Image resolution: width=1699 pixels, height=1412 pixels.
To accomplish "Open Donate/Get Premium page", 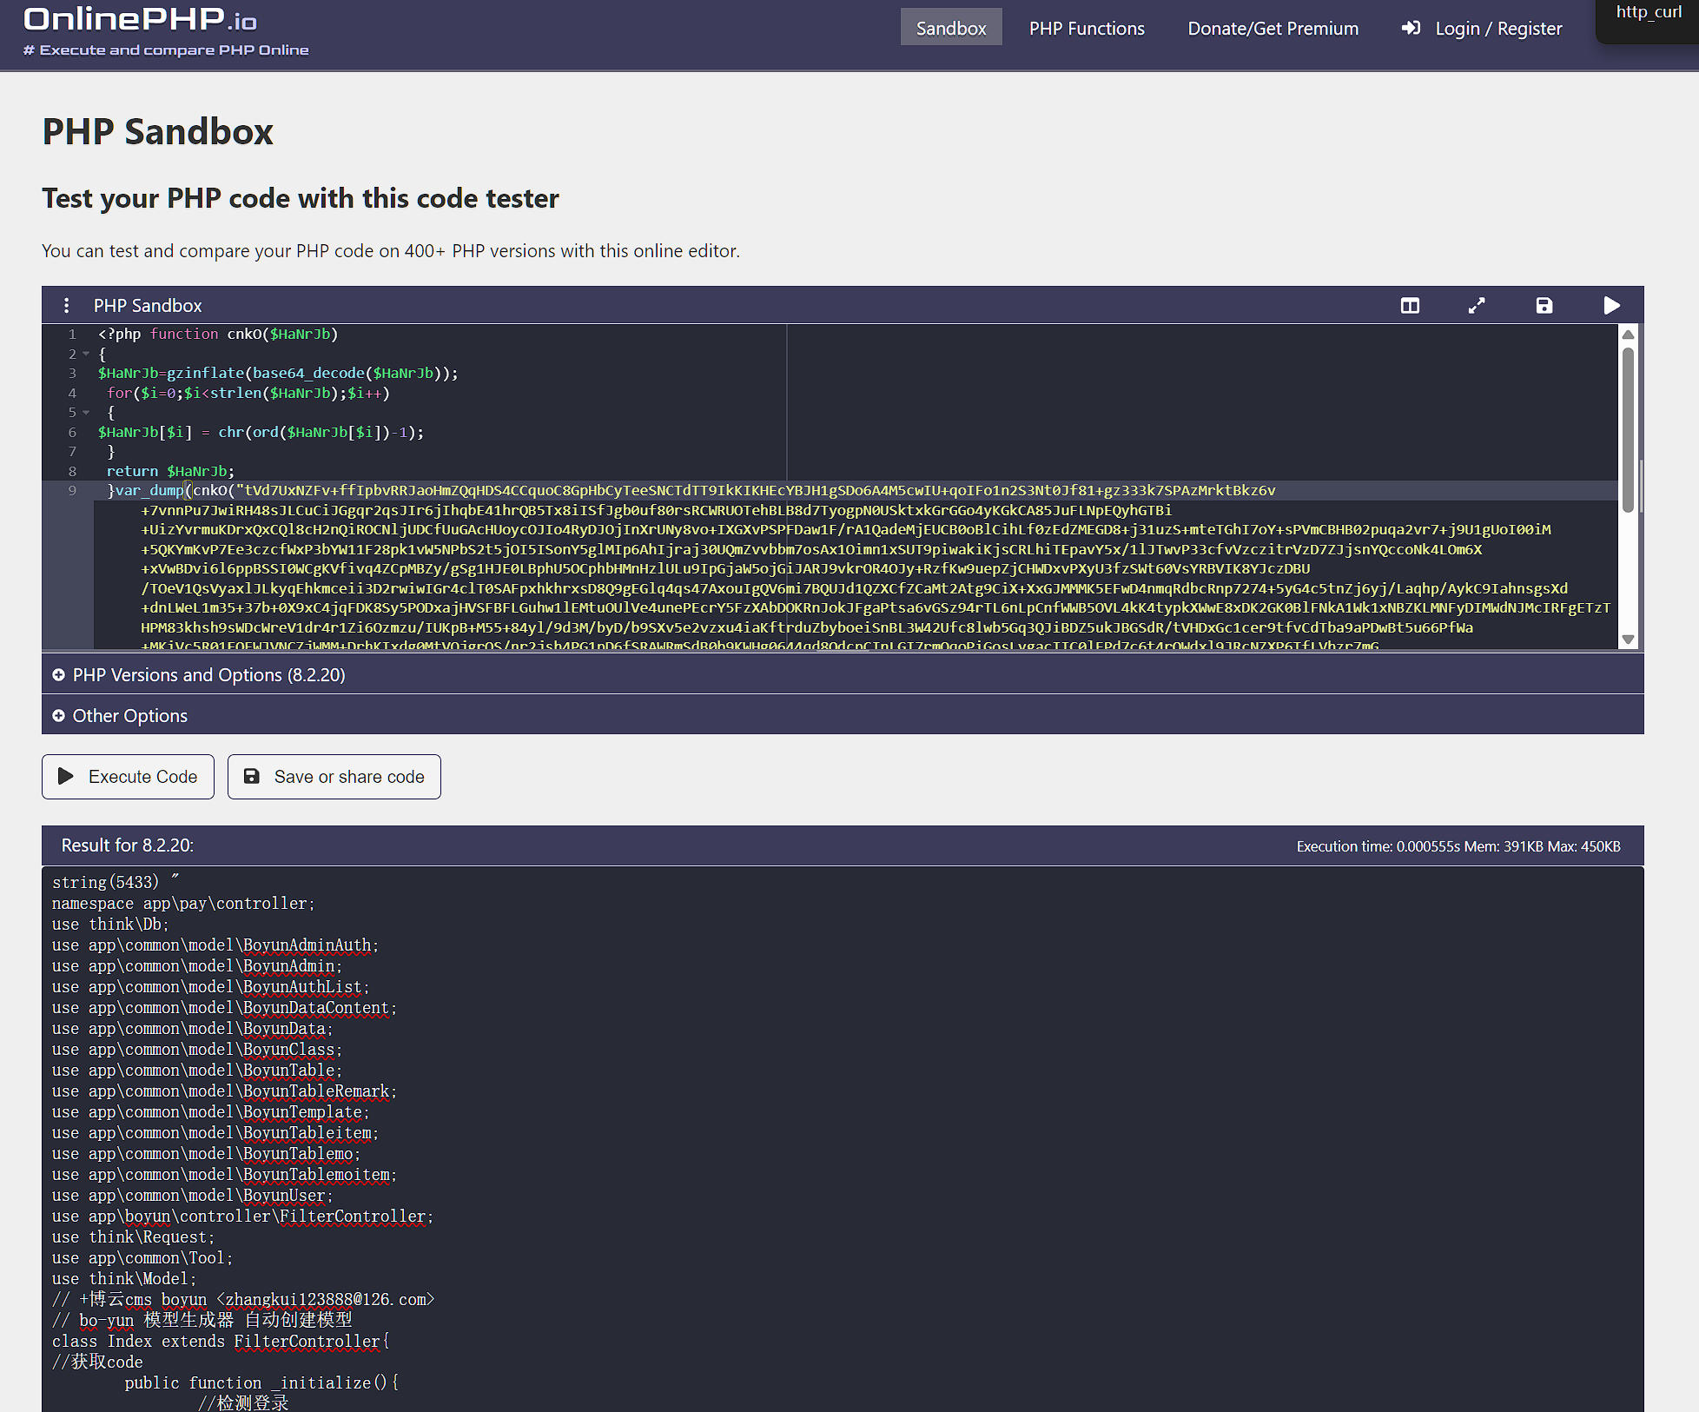I will click(x=1273, y=29).
